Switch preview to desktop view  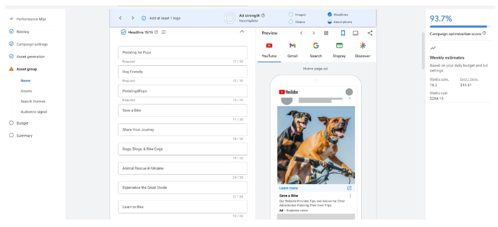[x=355, y=33]
